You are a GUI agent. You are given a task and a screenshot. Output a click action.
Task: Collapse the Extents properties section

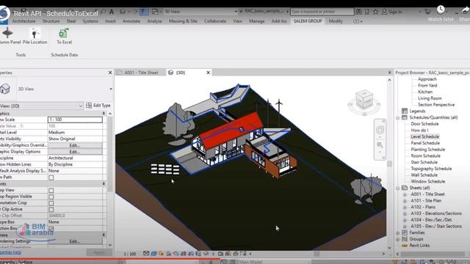(104, 184)
